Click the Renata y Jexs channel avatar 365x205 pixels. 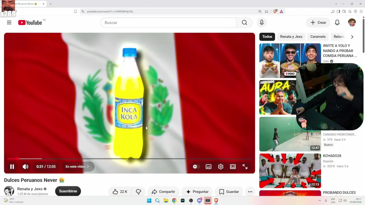tap(9, 191)
